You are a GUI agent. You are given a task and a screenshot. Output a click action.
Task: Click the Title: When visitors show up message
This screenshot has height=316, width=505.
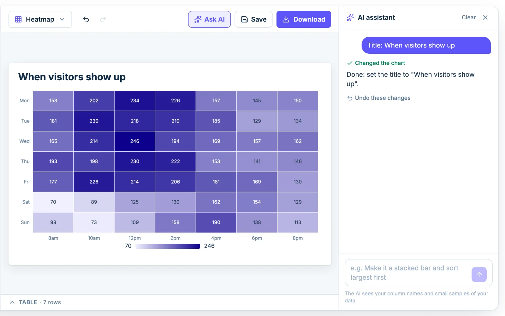coord(426,45)
